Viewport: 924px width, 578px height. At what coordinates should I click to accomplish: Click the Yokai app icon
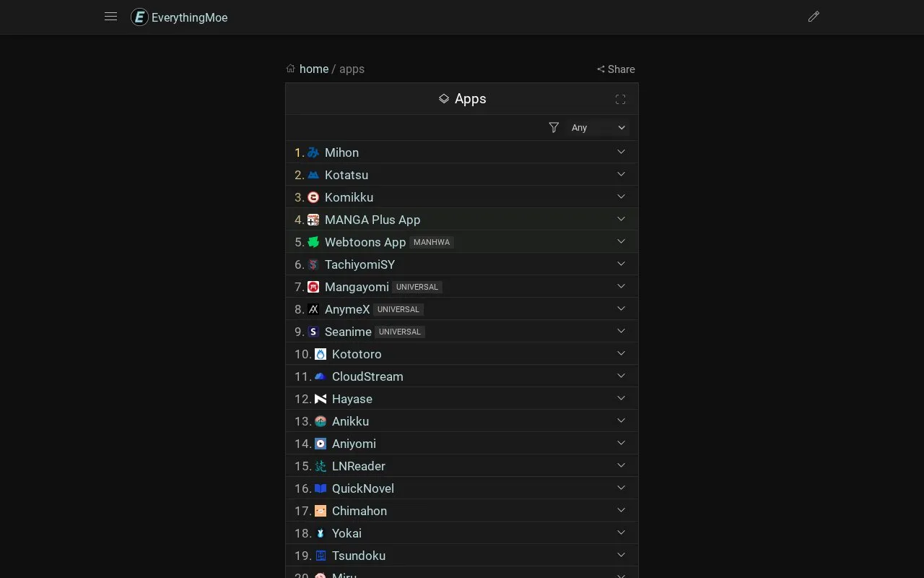click(x=321, y=533)
